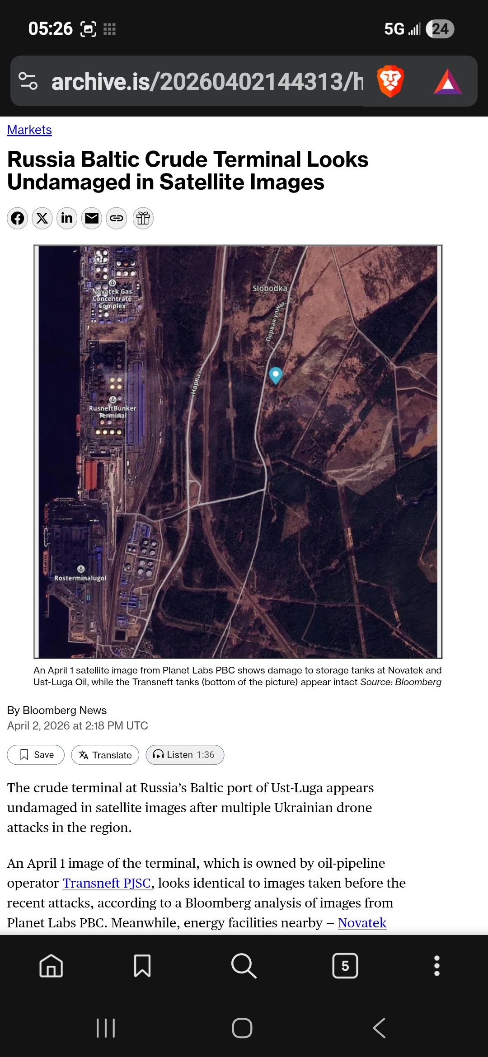488x1057 pixels.
Task: Tap the 5G signal status indicator
Action: (402, 29)
